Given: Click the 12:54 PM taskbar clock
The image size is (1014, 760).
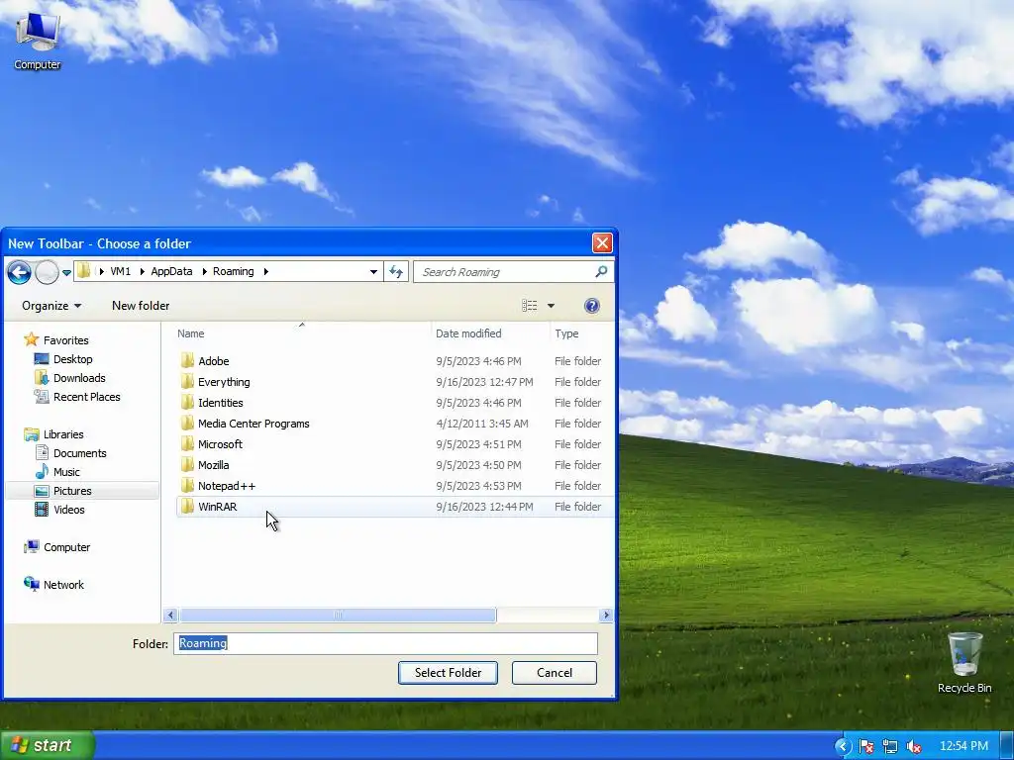Looking at the screenshot, I should point(963,746).
